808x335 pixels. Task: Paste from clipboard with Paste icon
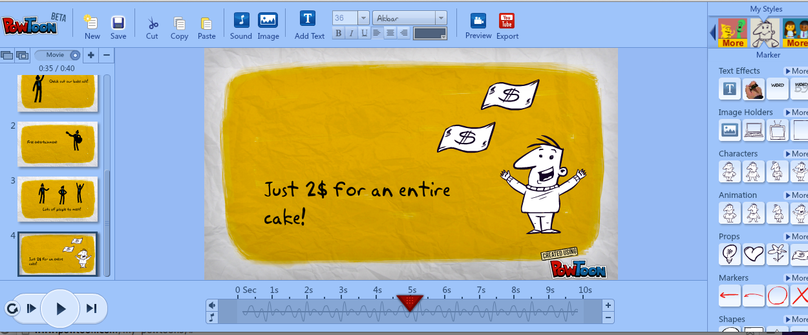point(207,27)
